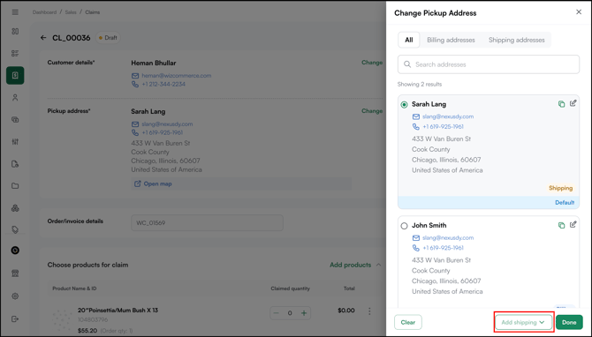592x337 pixels.
Task: Switch to Shipping addresses tab
Action: point(517,40)
